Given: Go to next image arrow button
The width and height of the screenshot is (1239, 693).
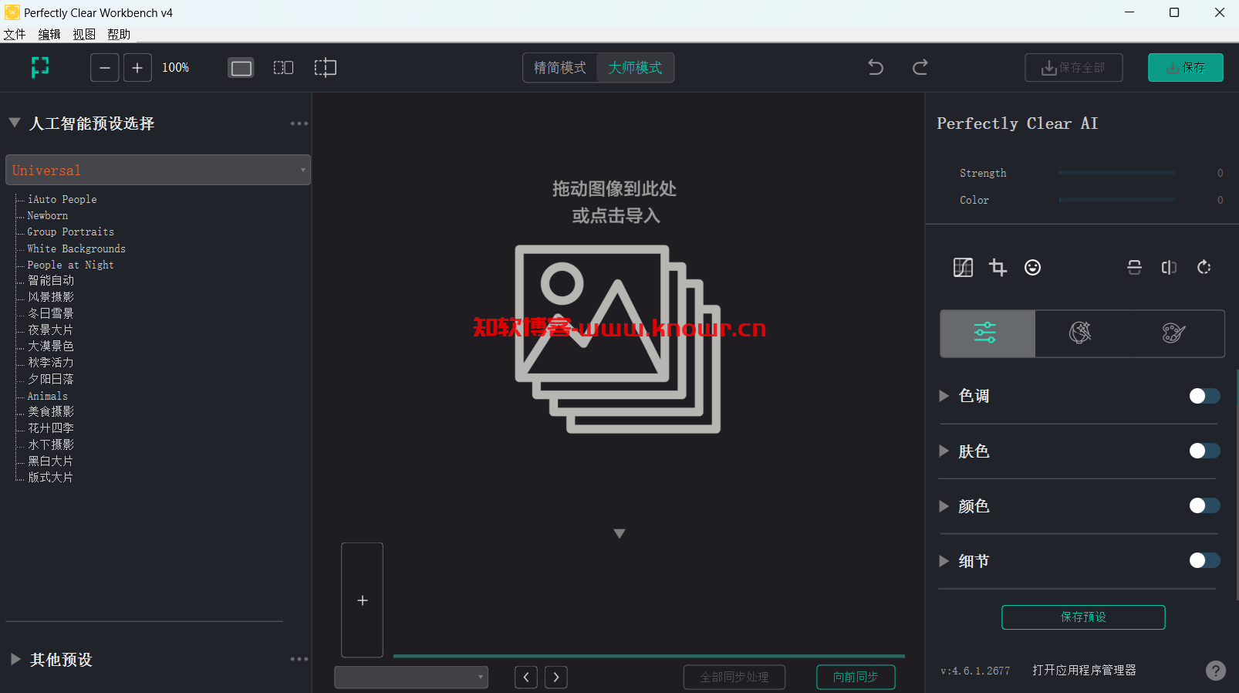Looking at the screenshot, I should tap(556, 677).
